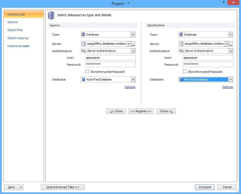Image resolution: width=241 pixels, height=194 pixels.
Task: Click the source Server icon
Action: tap(84, 44)
